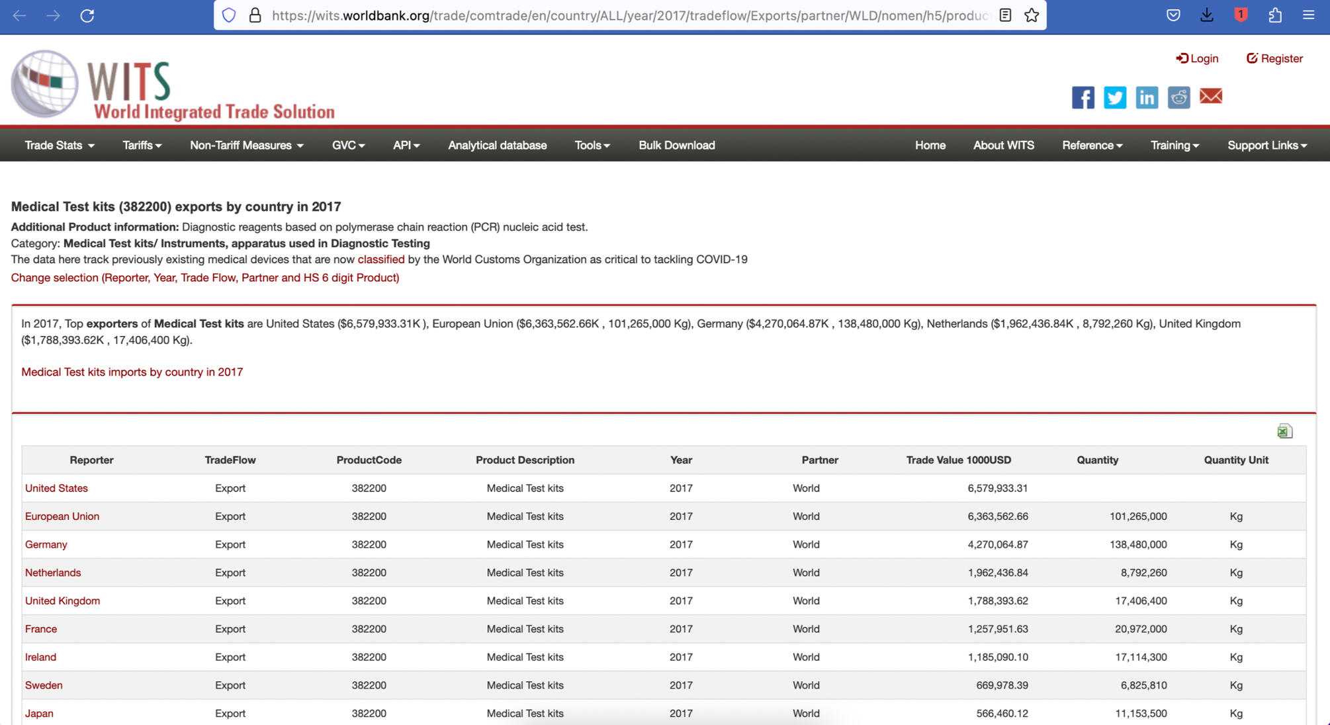Click the Change selection link
Screen dimensions: 1330x725
pos(205,278)
